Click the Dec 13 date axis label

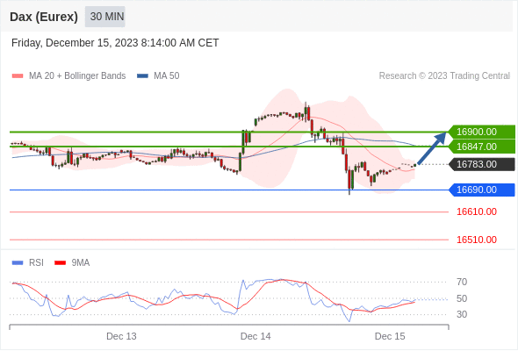point(121,336)
